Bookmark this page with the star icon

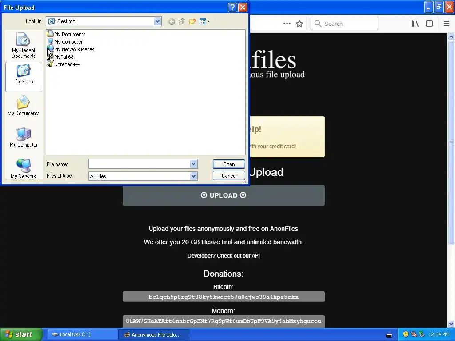(x=299, y=24)
